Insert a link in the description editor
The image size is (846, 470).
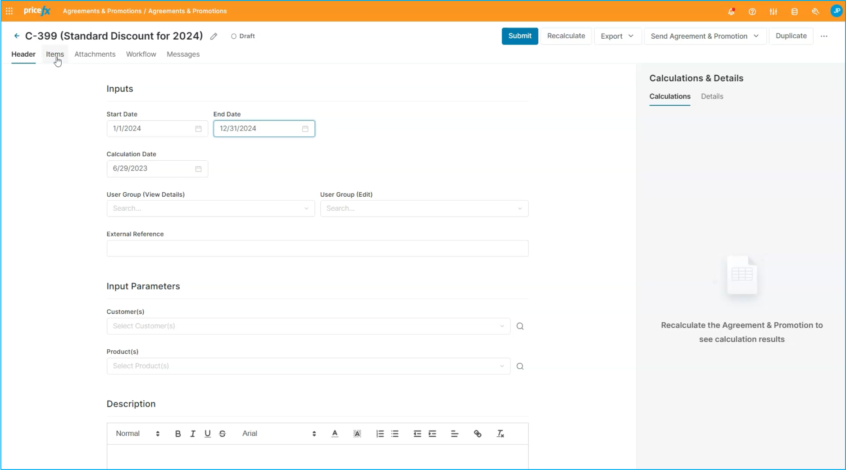click(478, 434)
